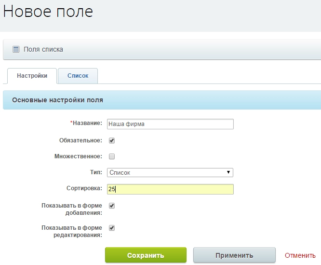The image size is (321, 265).
Task: Enable the Множественное checkbox
Action: point(112,156)
